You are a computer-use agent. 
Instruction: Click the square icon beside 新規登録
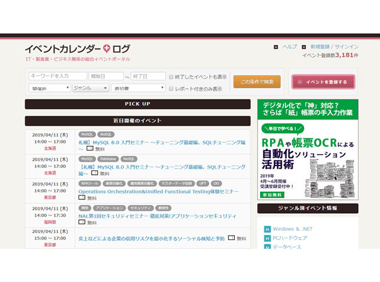[x=303, y=47]
